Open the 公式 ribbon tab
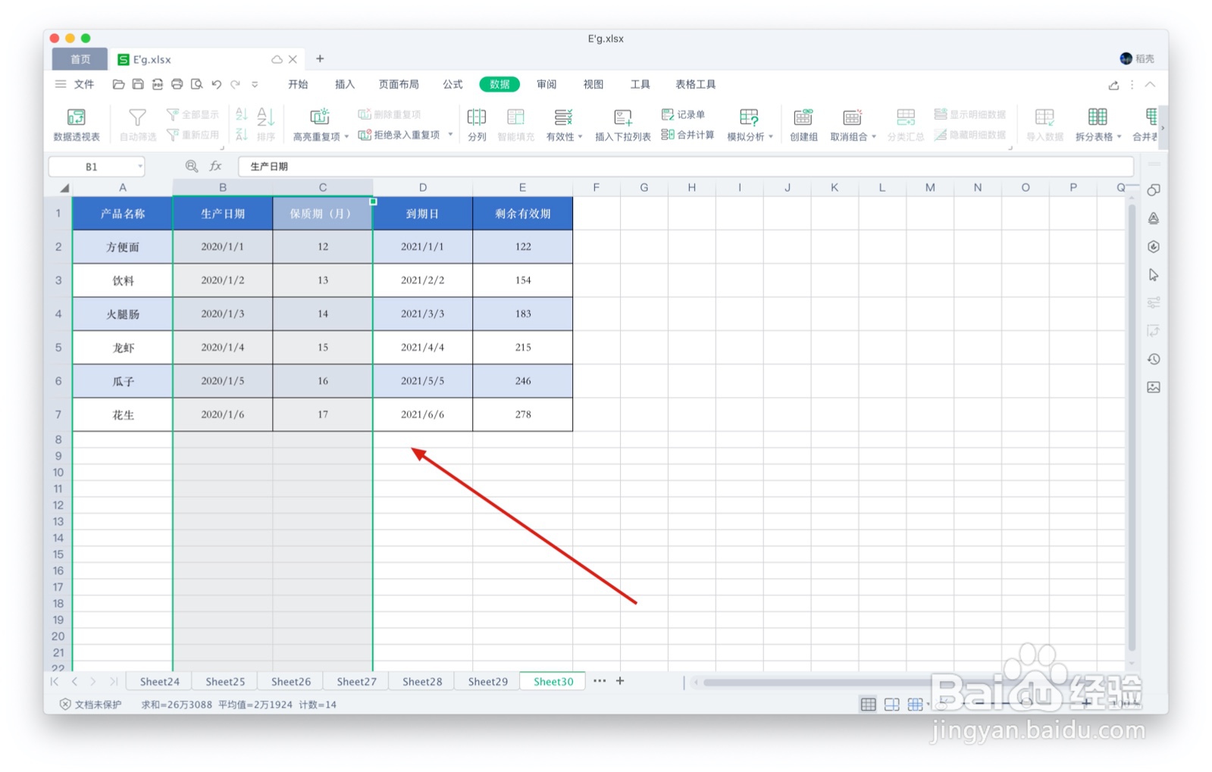 coord(453,84)
